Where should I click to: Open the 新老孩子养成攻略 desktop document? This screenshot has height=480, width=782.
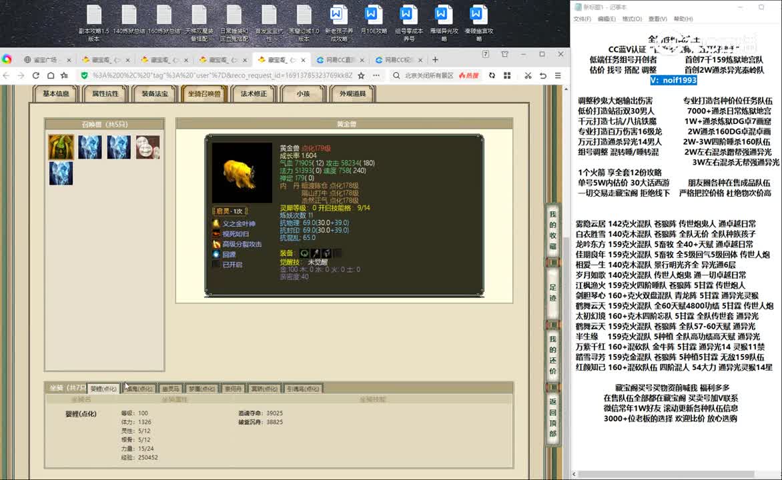(x=339, y=23)
